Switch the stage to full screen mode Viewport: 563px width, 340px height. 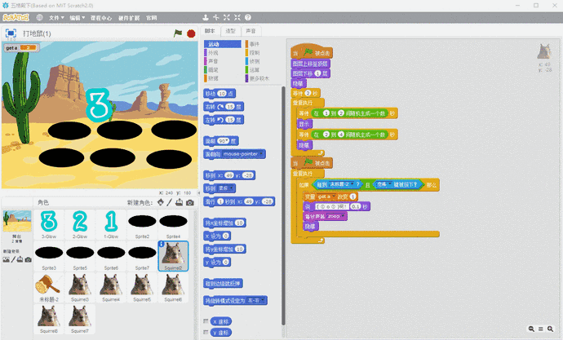(x=11, y=33)
